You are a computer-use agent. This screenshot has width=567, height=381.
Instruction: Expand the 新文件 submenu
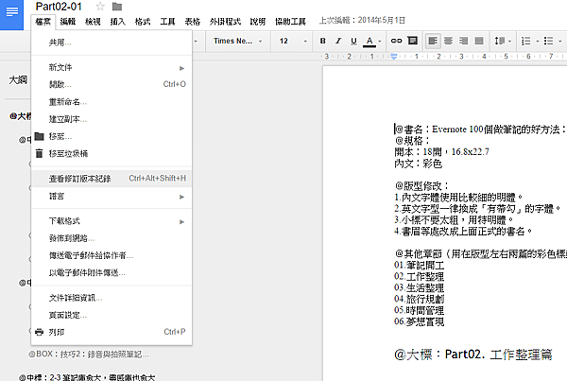112,67
